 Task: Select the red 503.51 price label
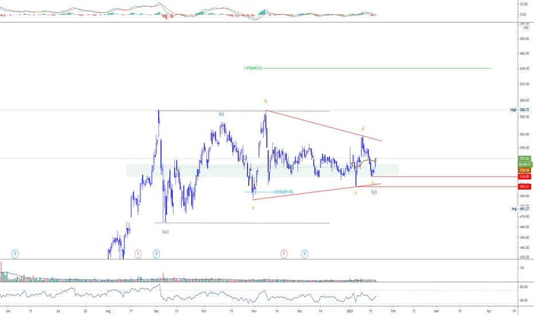click(524, 187)
